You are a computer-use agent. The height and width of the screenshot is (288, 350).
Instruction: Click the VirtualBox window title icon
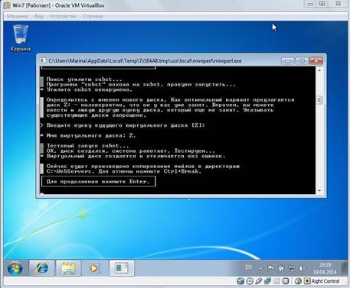click(x=7, y=5)
